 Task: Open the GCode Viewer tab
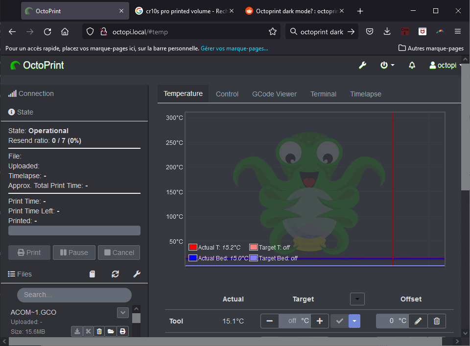tap(274, 94)
